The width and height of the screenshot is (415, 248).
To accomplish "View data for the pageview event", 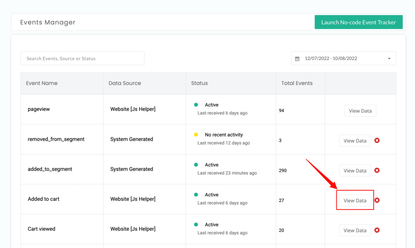I will [x=360, y=111].
